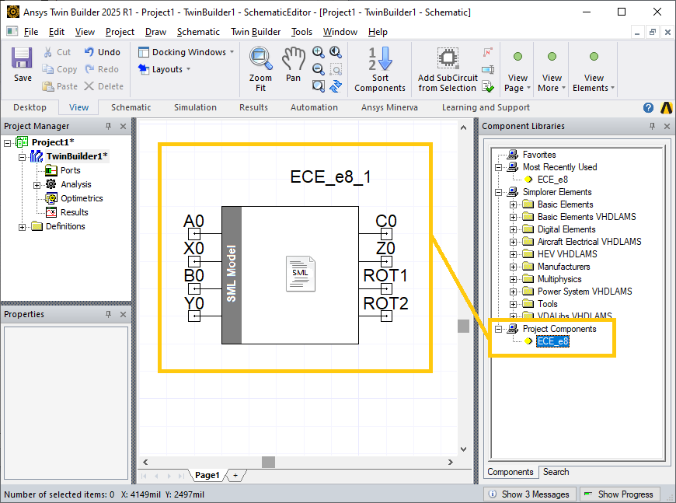Screen dimensions: 676x503
Task: Switch to the Desktop ribbon tab
Action: pyautogui.click(x=30, y=107)
